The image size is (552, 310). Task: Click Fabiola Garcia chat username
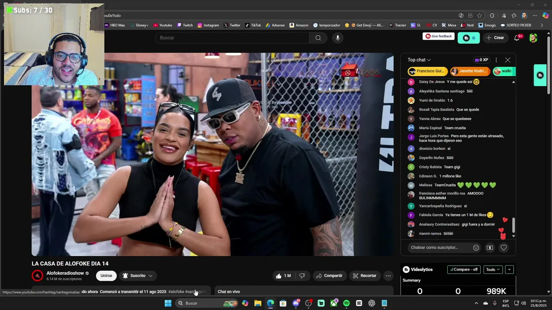tap(431, 215)
